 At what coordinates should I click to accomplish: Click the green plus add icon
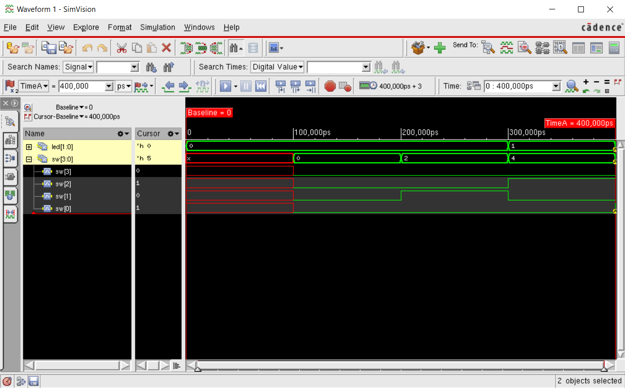[x=439, y=47]
